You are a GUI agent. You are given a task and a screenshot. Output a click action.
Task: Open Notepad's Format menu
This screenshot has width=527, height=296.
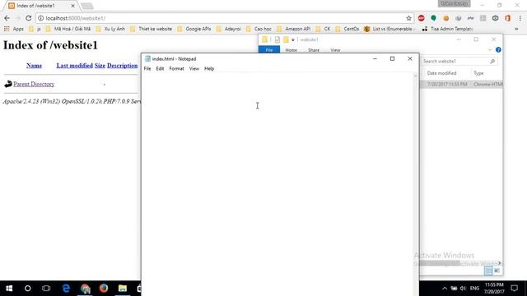tap(176, 68)
